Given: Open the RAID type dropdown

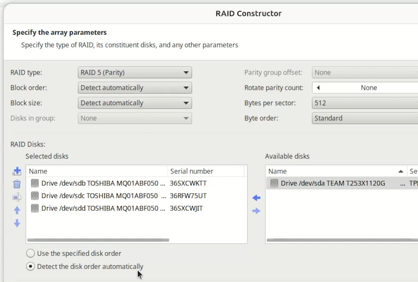Looking at the screenshot, I should click(x=135, y=72).
